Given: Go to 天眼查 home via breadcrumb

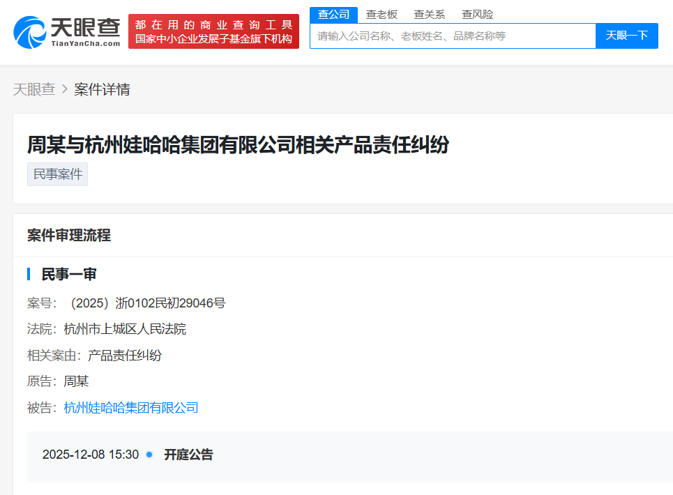Looking at the screenshot, I should (34, 89).
